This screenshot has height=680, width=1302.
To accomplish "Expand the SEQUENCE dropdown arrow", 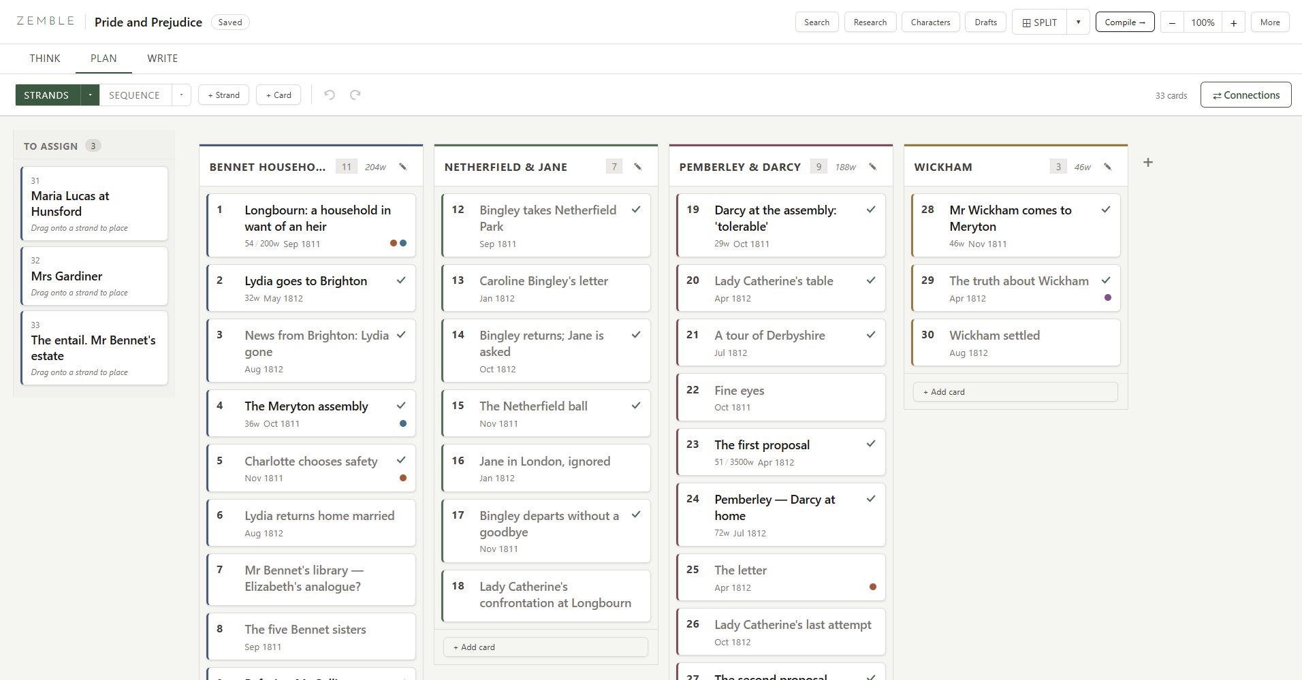I will point(181,95).
